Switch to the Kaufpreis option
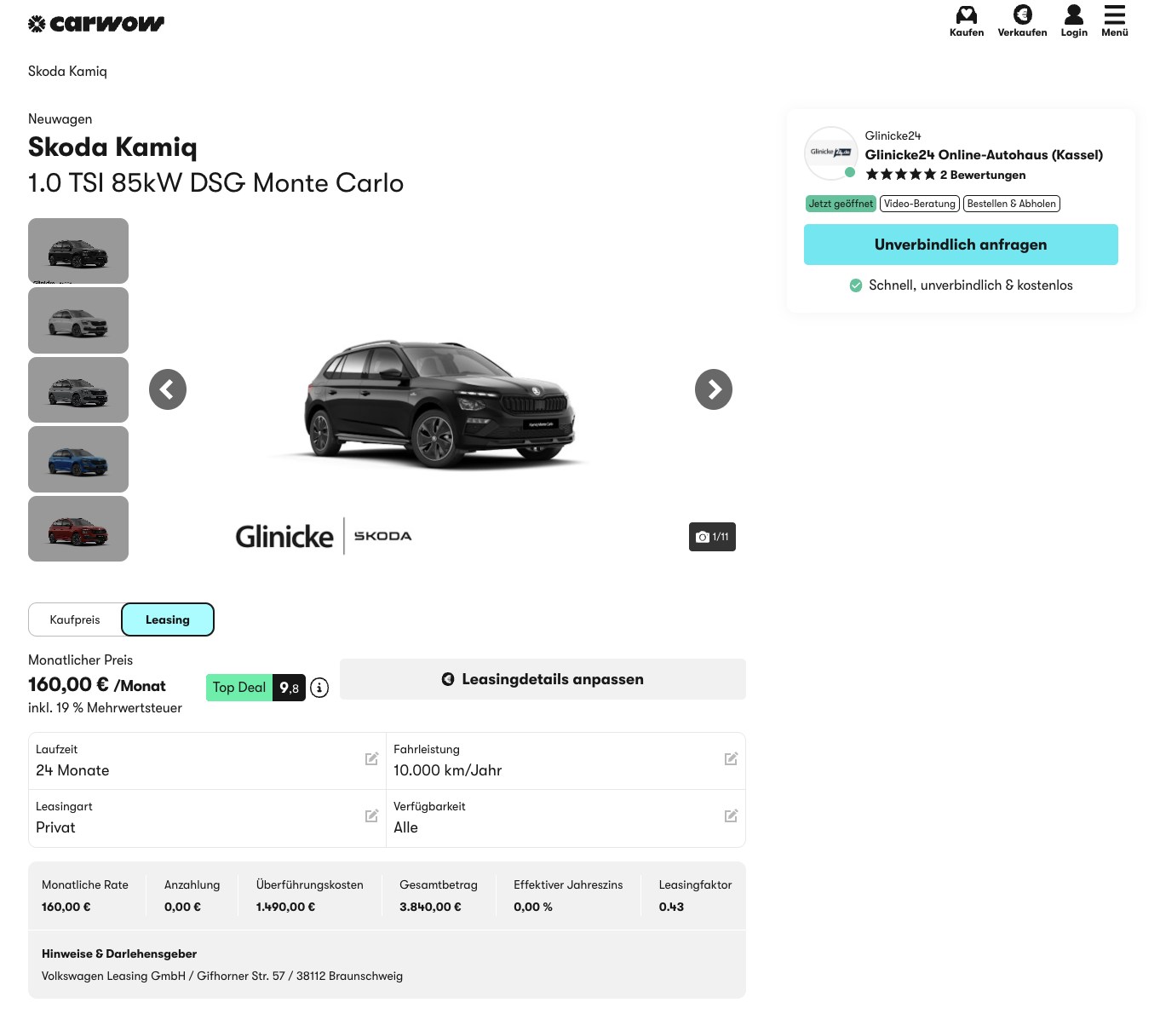Viewport: 1160px width, 1014px height. coord(75,619)
